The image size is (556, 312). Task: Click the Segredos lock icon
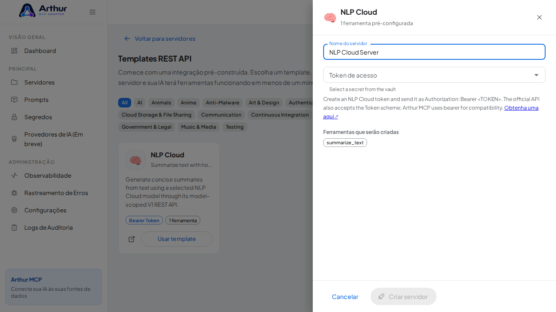14,117
